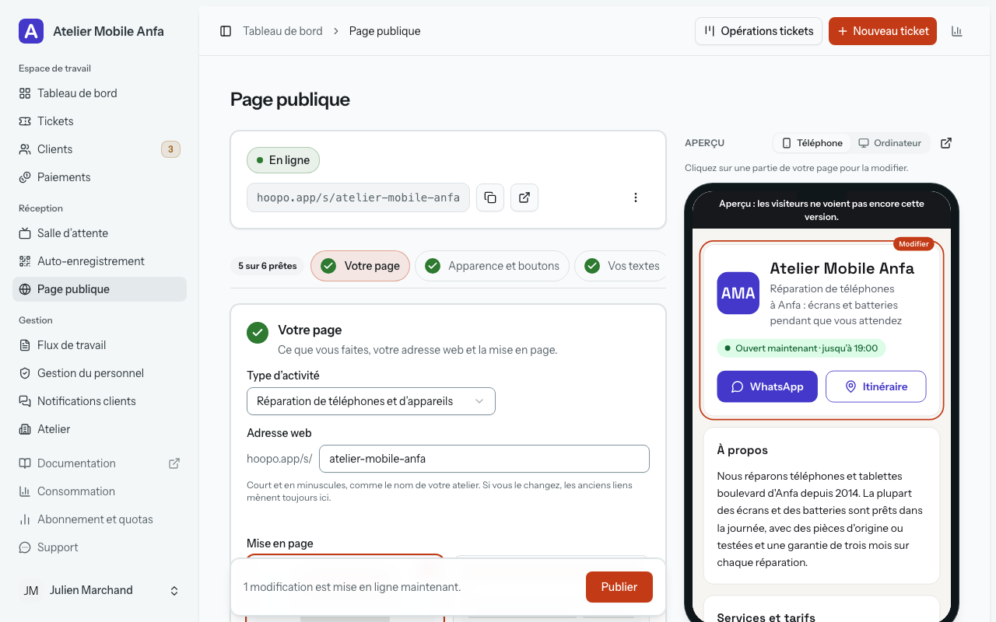Select Apparence et boutons tab

(x=492, y=266)
